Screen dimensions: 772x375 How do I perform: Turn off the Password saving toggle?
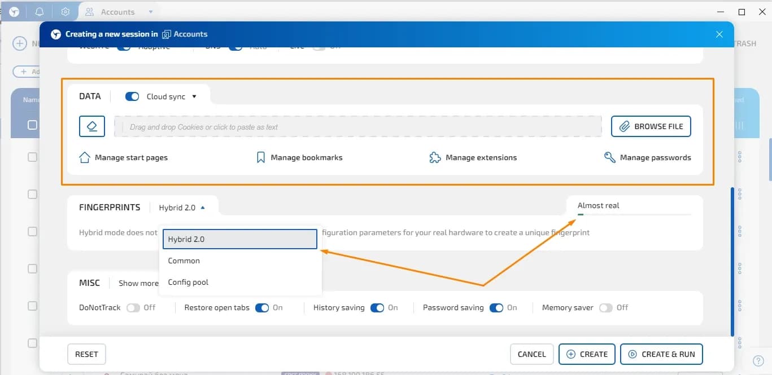pos(496,307)
